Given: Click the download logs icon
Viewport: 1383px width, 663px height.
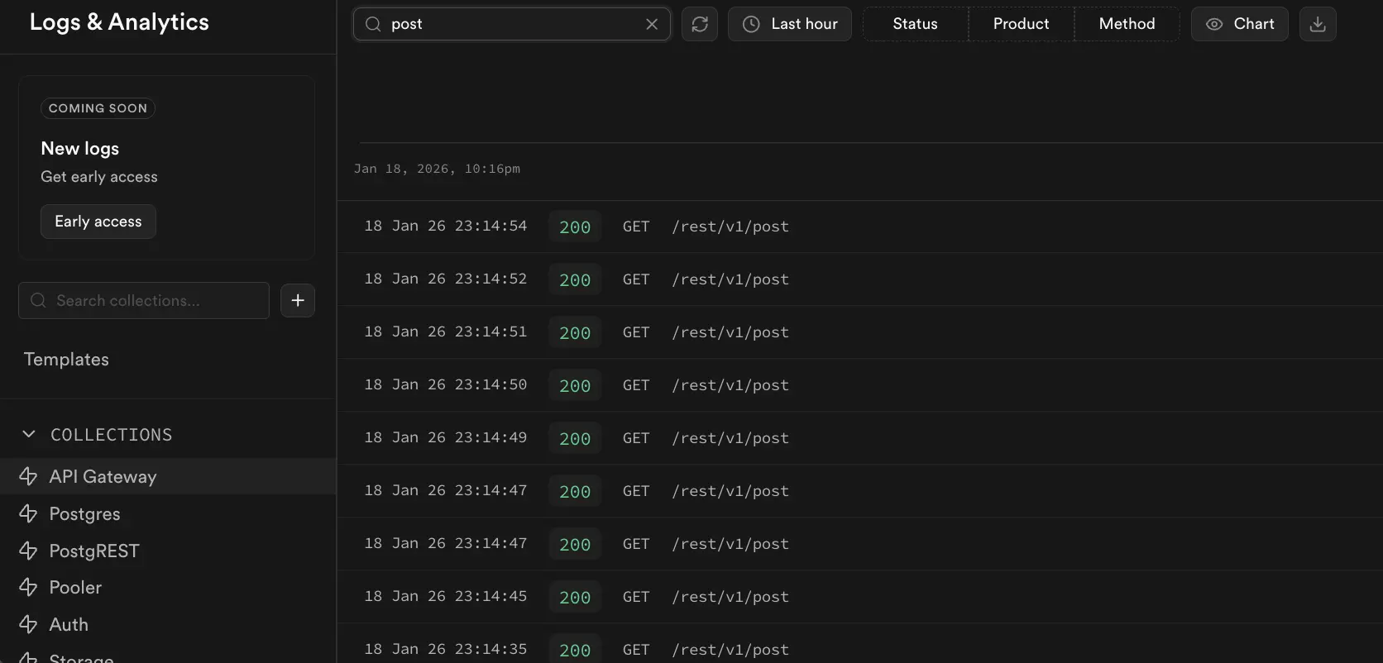Looking at the screenshot, I should tap(1318, 24).
